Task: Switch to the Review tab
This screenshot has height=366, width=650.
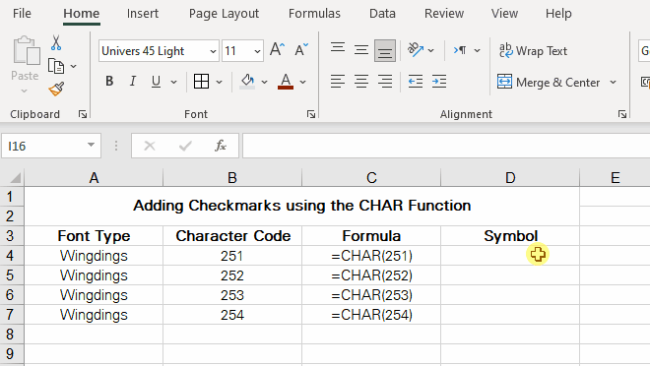Action: coord(444,14)
